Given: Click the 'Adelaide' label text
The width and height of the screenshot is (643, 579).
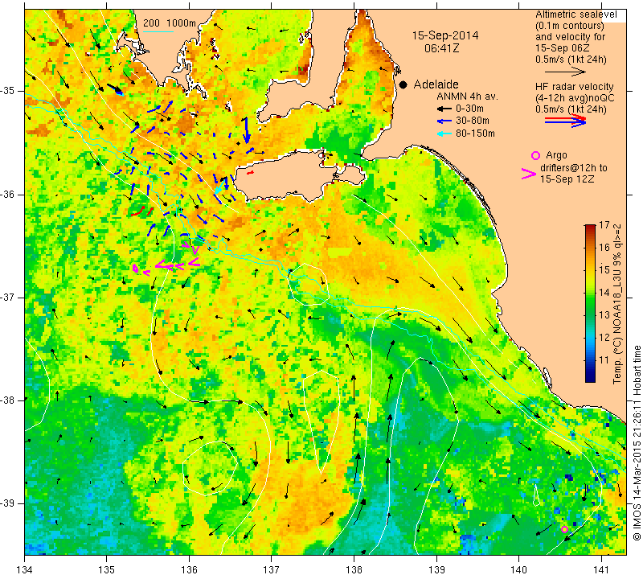Looking at the screenshot, I should click(x=436, y=84).
